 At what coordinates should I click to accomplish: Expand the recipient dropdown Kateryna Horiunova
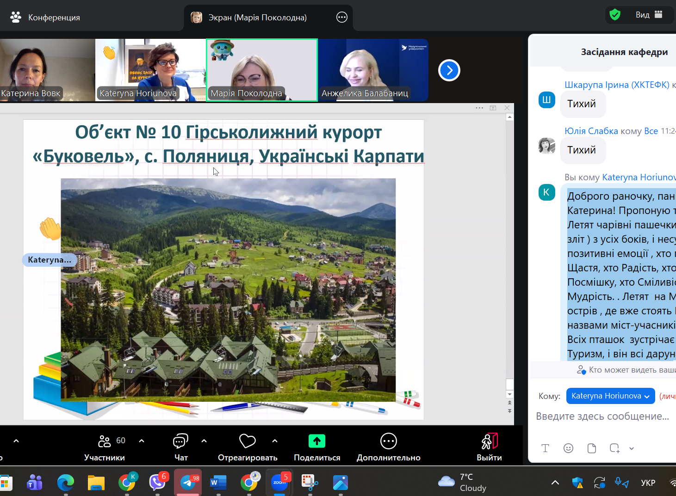(610, 396)
